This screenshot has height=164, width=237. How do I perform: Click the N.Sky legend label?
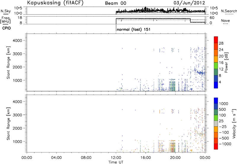point(6,11)
